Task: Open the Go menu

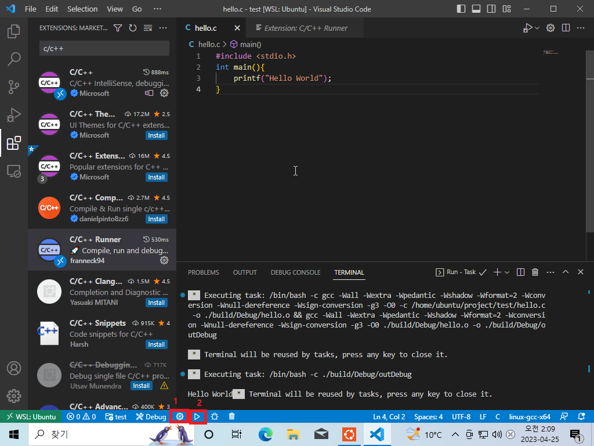Action: (137, 9)
